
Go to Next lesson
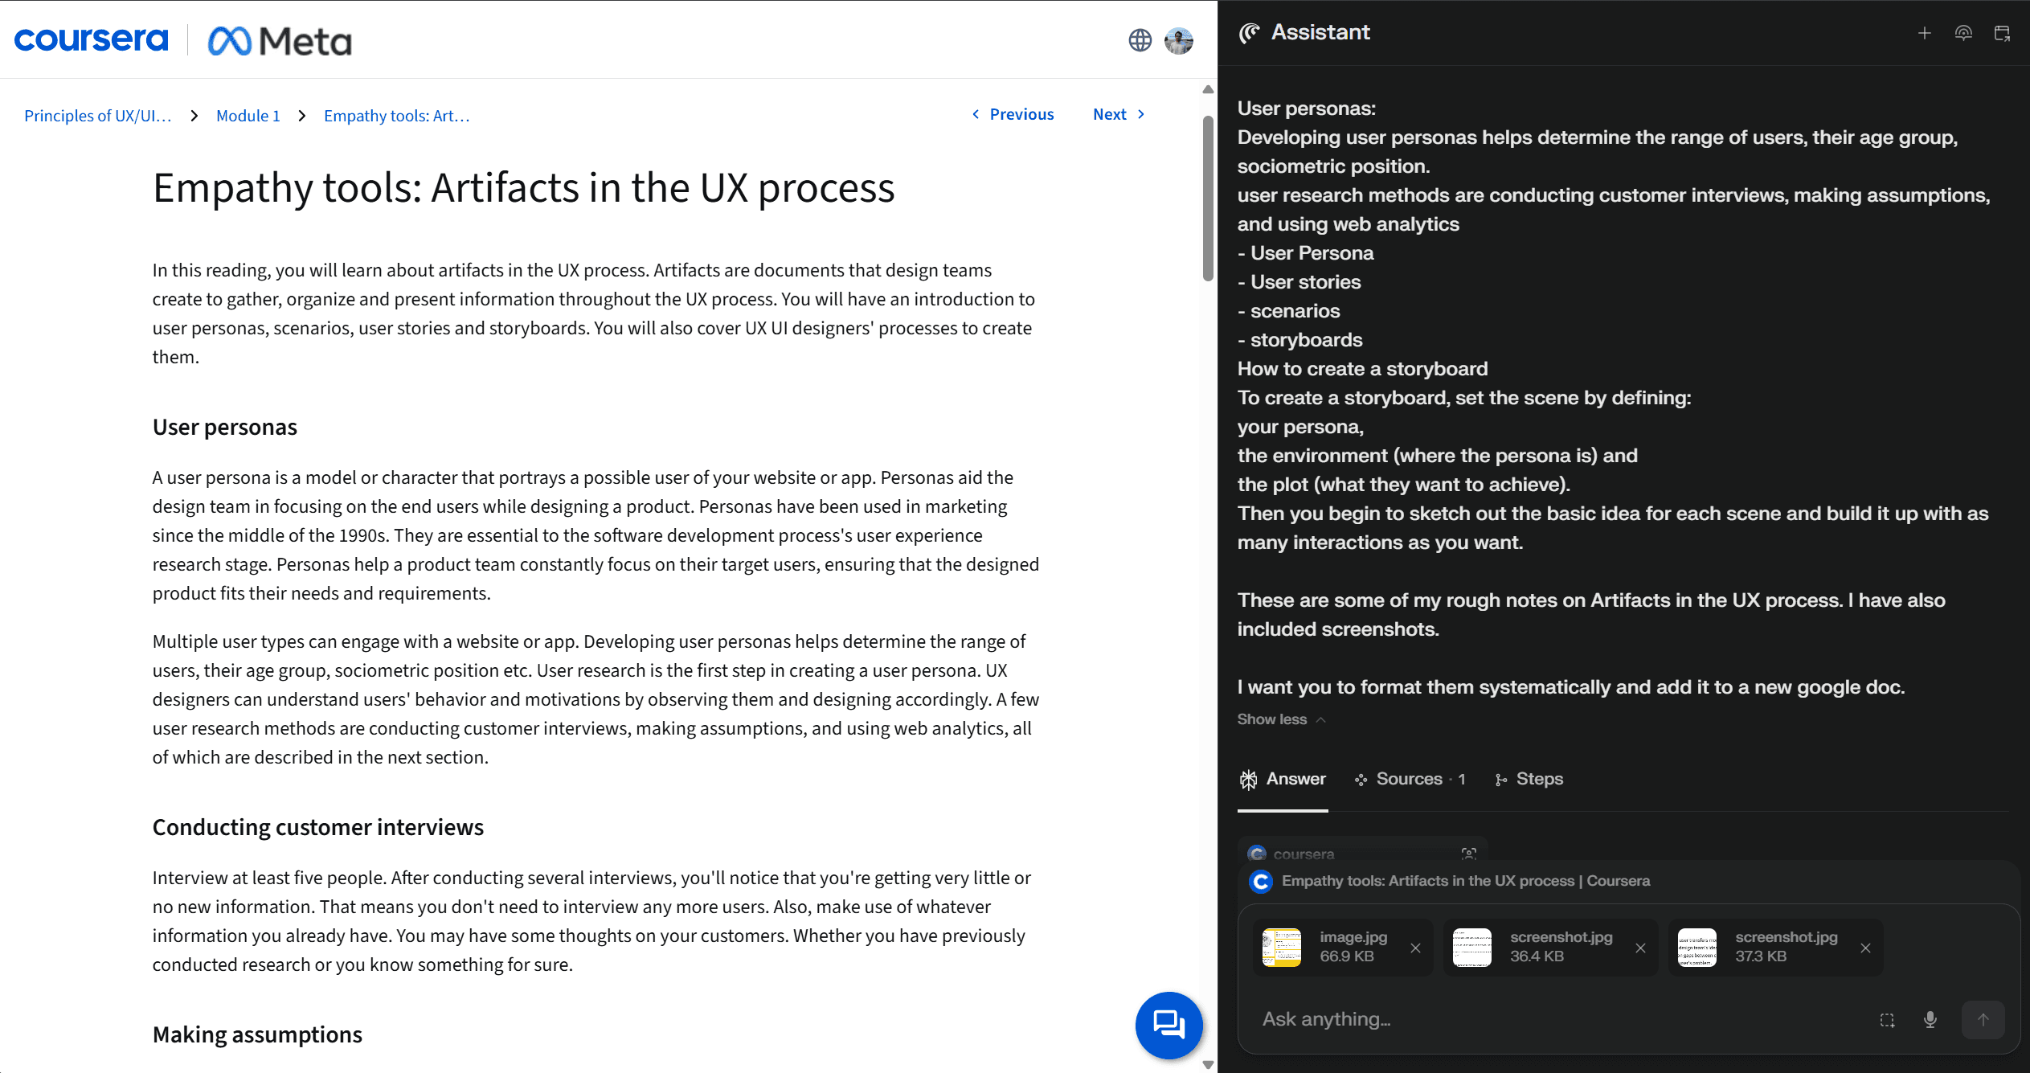point(1119,114)
